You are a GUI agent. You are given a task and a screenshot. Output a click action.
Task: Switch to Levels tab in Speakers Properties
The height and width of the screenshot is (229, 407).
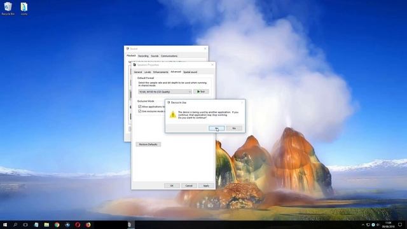pos(148,72)
